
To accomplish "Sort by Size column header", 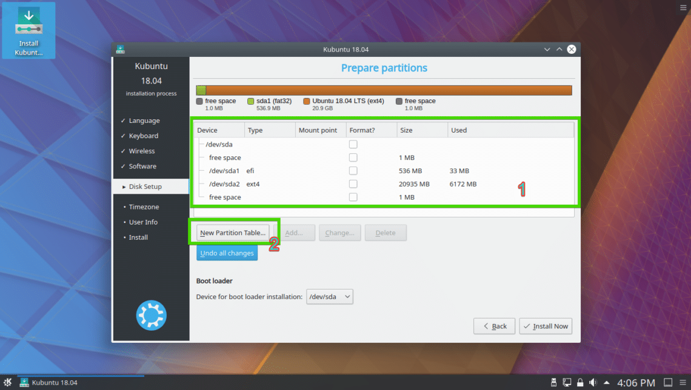I will (x=422, y=130).
